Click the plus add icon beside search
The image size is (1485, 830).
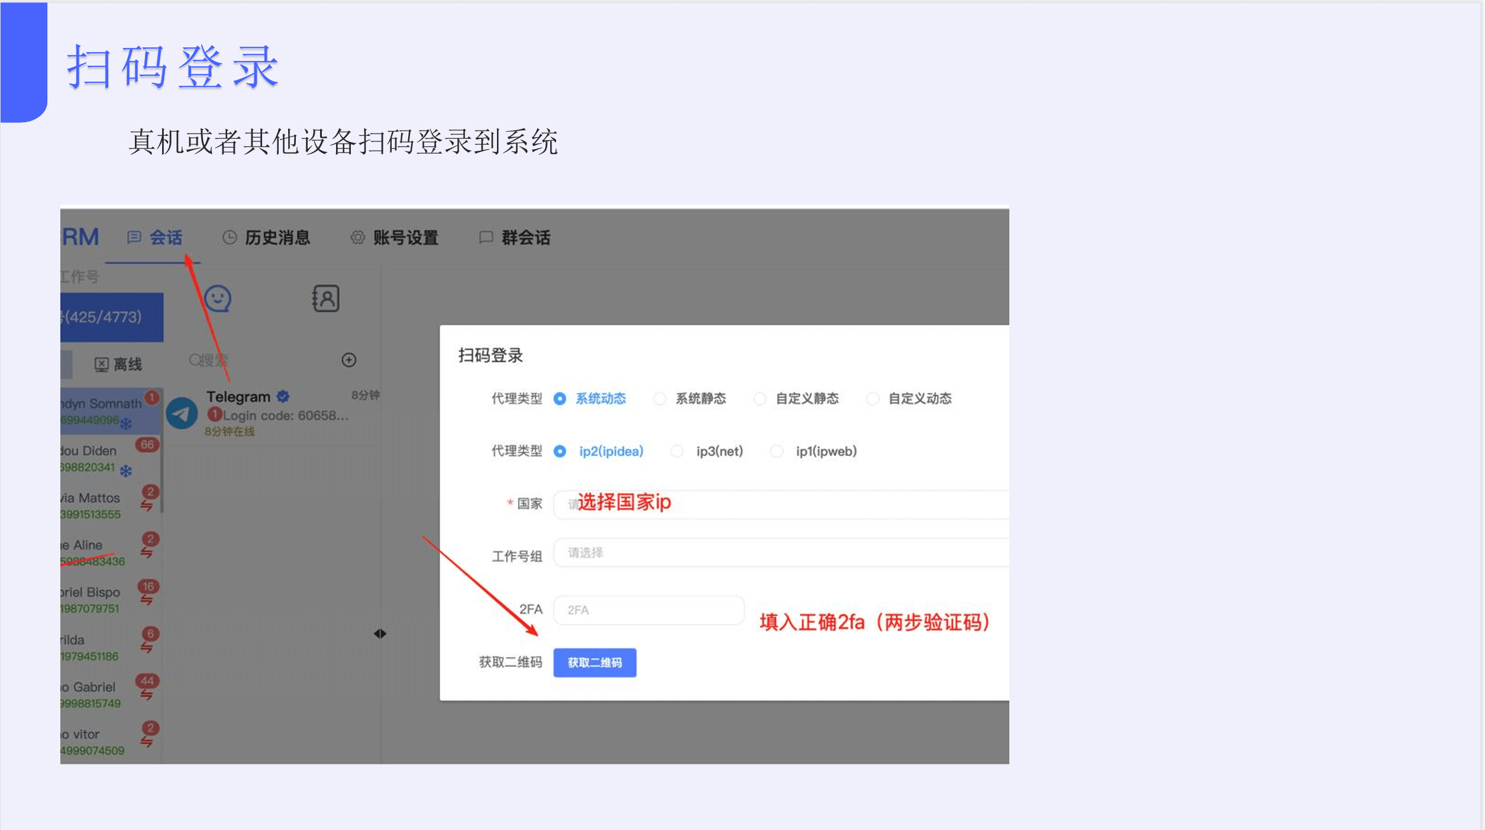click(x=349, y=359)
